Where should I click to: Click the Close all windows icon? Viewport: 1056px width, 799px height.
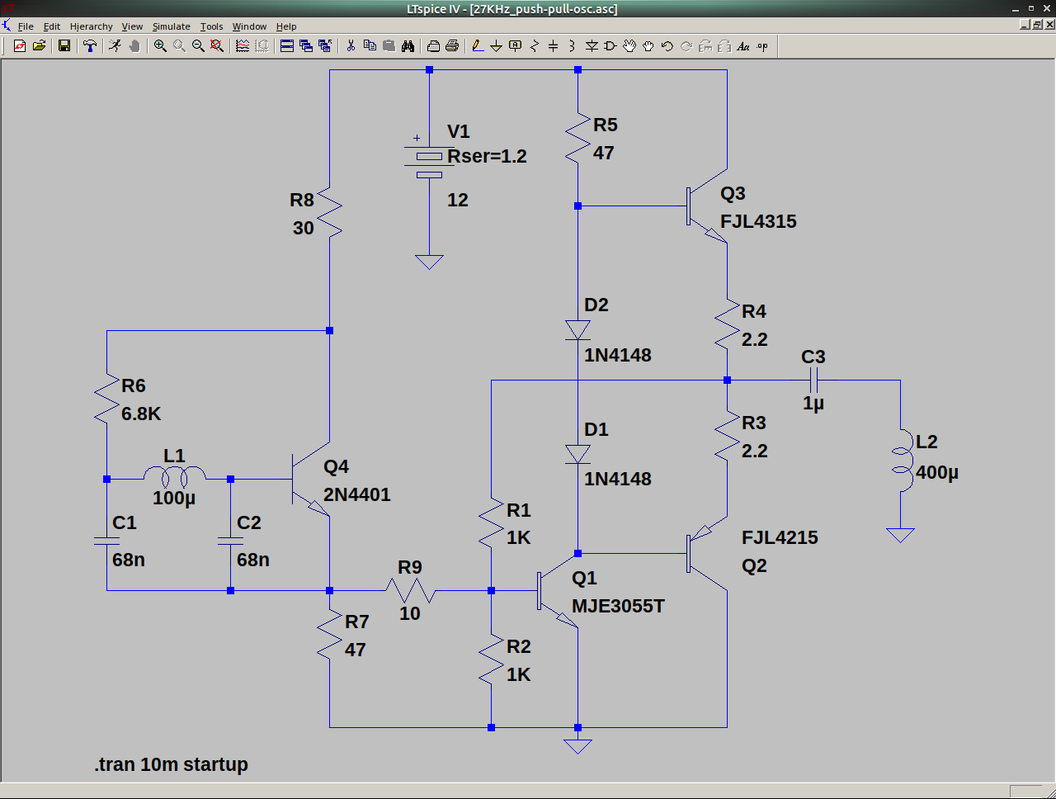pos(325,46)
